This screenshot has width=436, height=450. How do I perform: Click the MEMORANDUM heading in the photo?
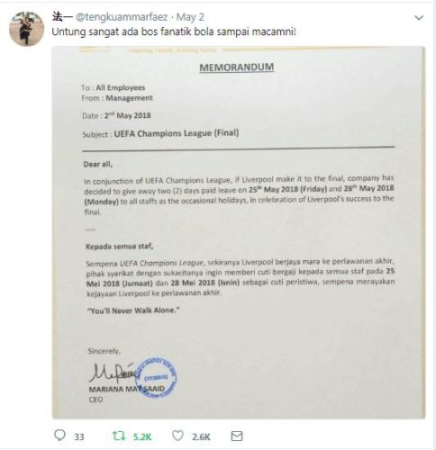pos(237,67)
